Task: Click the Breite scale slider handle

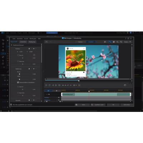Action: click(x=19, y=74)
